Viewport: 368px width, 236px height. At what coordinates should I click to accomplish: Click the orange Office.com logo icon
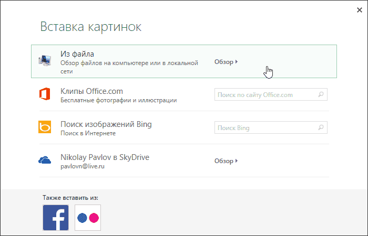(x=44, y=94)
